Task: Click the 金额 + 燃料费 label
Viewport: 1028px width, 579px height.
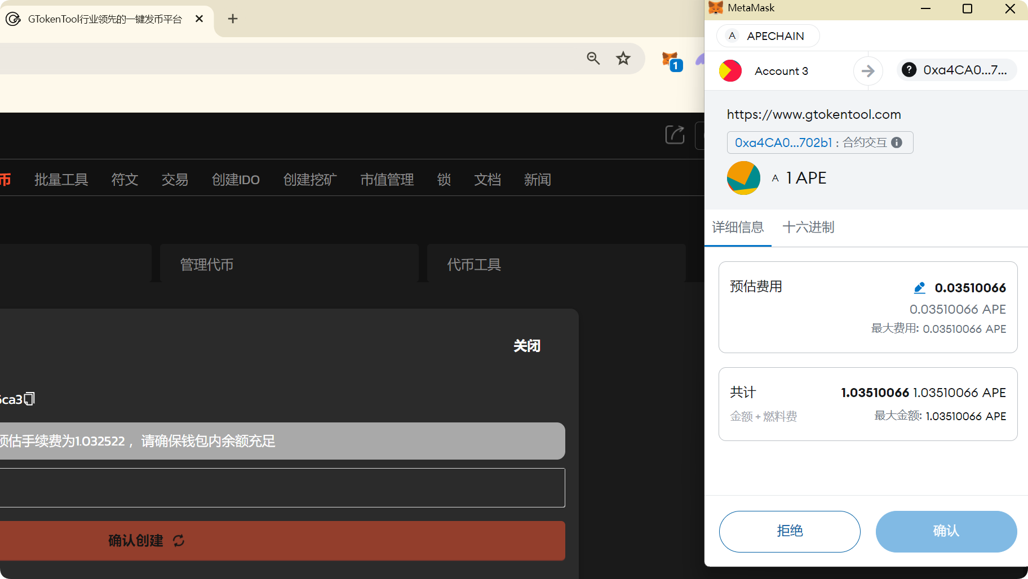Action: pyautogui.click(x=764, y=416)
